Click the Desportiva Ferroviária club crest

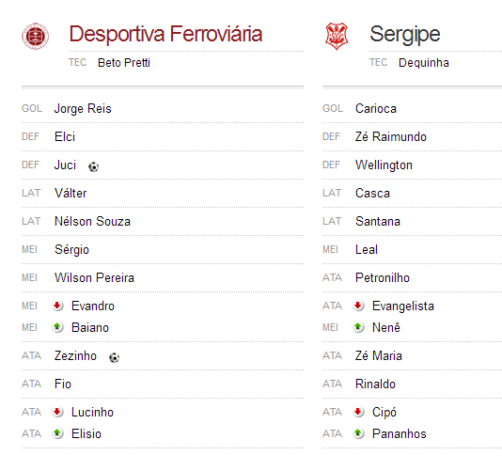(35, 36)
